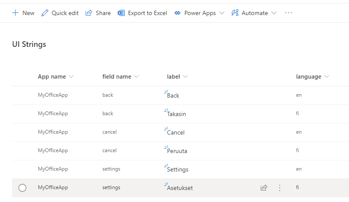Open the Takasin list item
Image resolution: width=349 pixels, height=202 pixels.
point(176,114)
